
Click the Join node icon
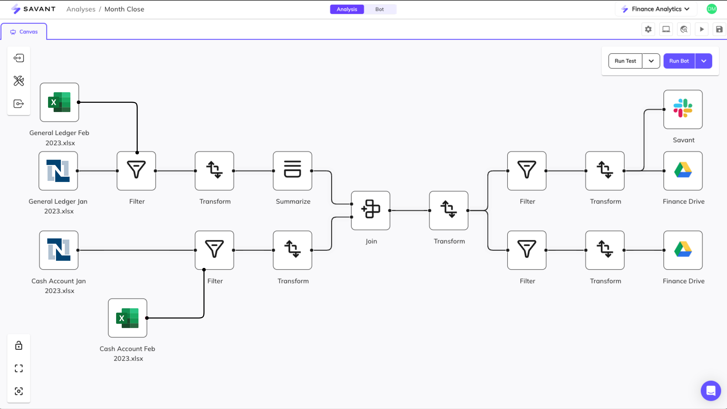tap(370, 210)
